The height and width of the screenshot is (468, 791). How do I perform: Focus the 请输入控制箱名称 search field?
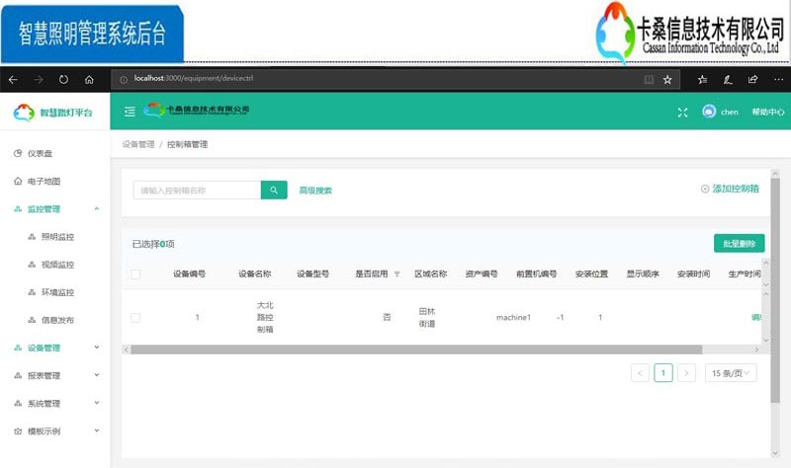[x=196, y=191]
